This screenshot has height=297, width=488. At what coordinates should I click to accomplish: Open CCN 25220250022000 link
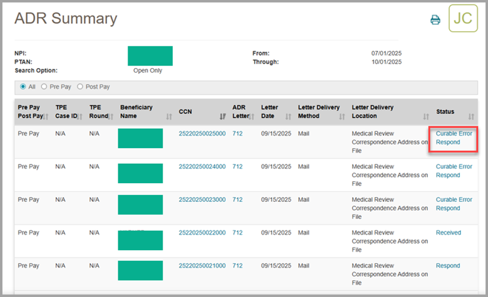[202, 233]
